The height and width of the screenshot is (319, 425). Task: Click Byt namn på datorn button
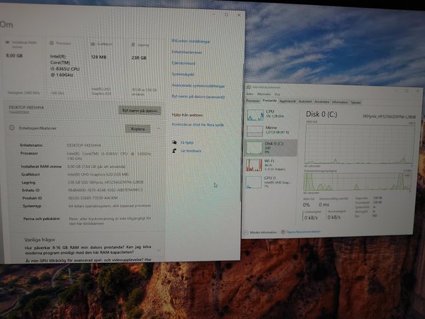(139, 111)
